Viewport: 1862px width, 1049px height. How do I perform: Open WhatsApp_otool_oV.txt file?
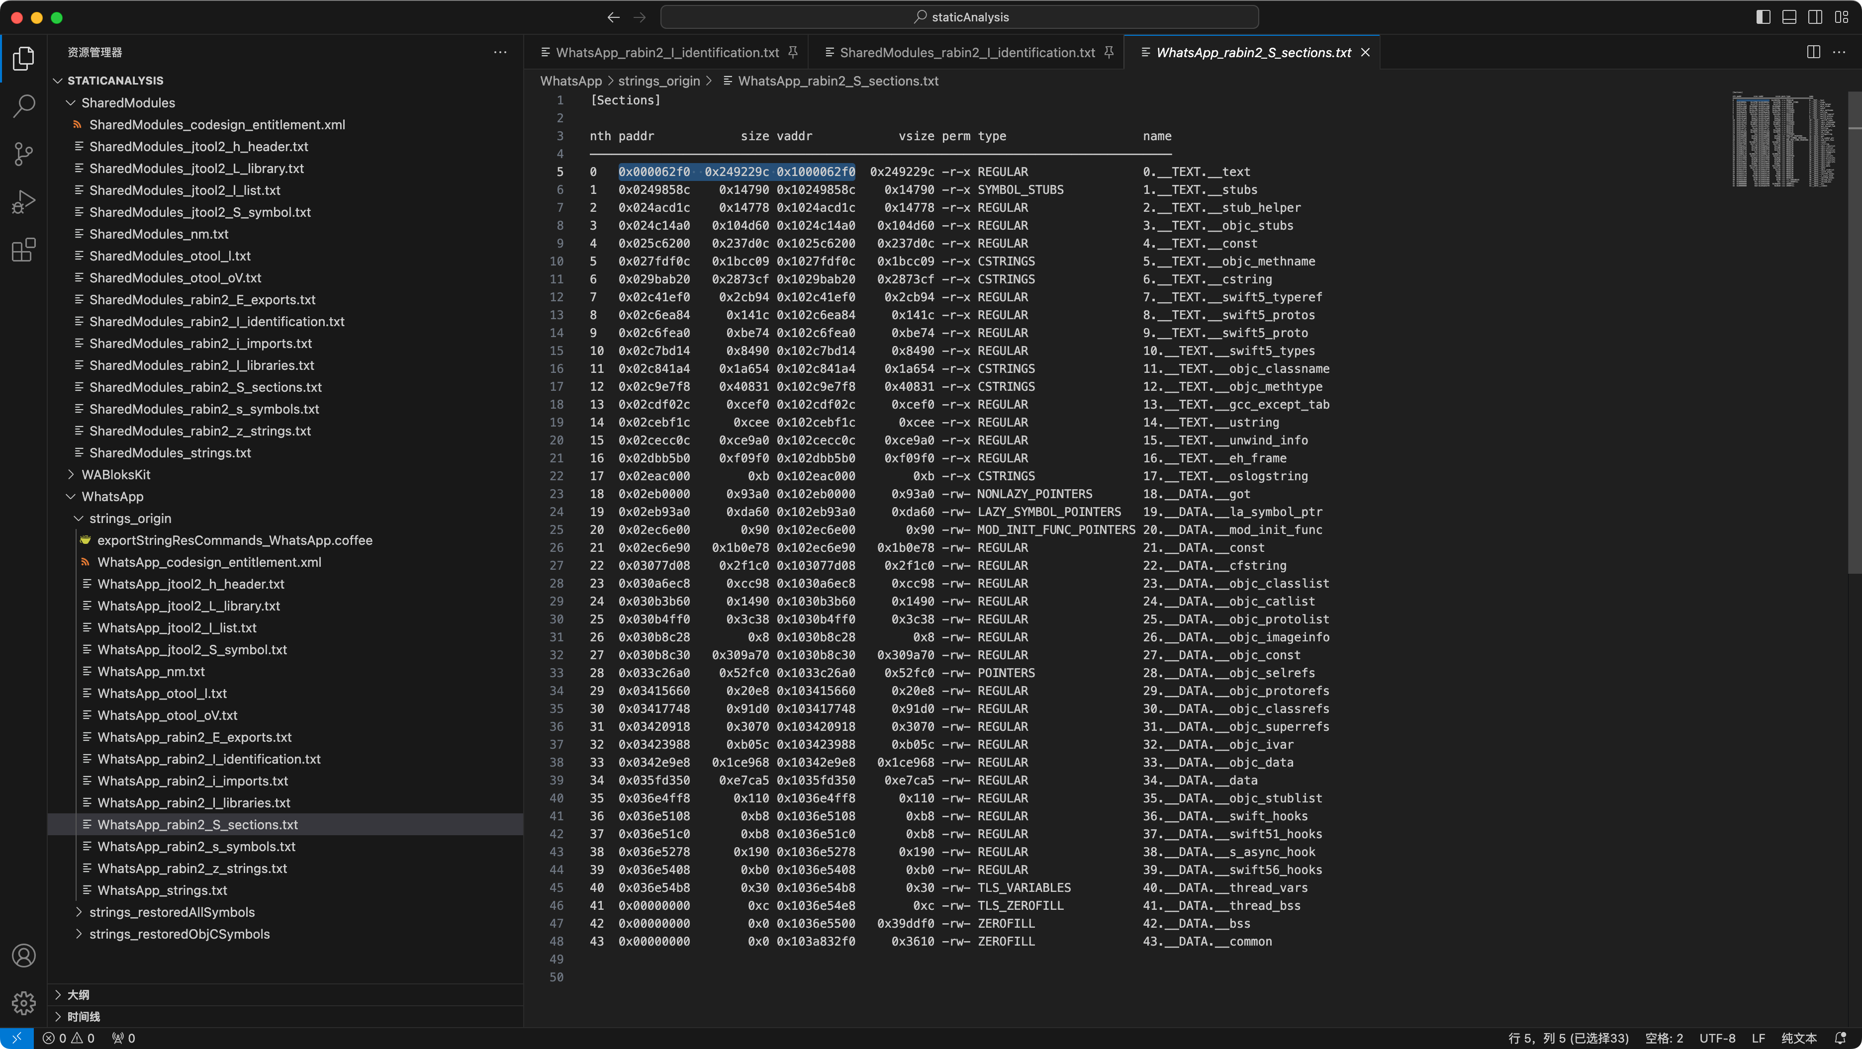tap(285, 715)
